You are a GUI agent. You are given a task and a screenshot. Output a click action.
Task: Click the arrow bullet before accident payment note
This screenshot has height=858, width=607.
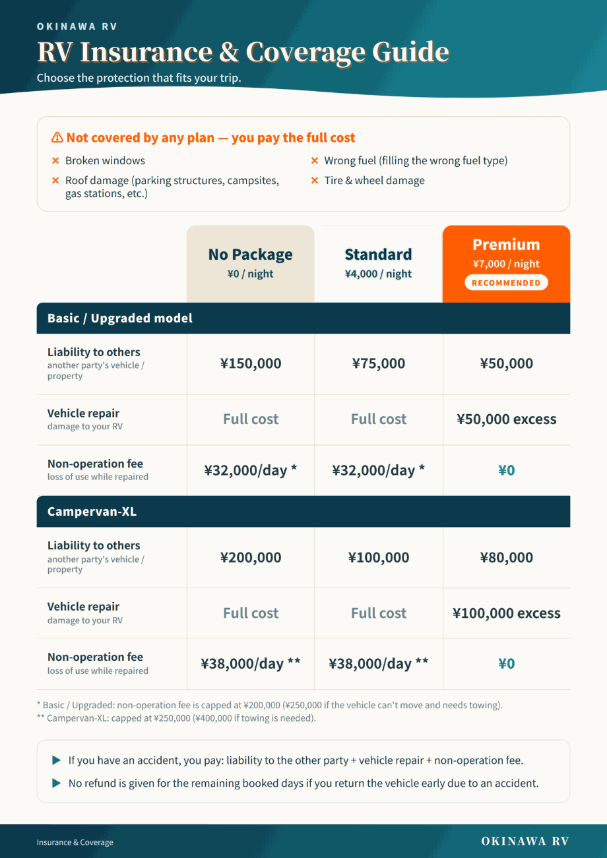coord(56,760)
